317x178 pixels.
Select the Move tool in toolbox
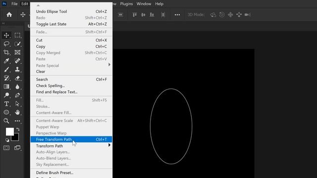6,35
